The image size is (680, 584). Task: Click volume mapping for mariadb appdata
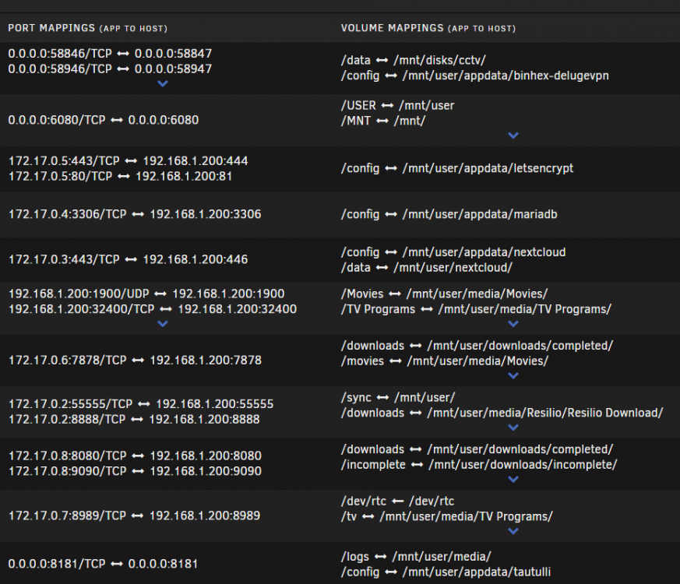449,214
